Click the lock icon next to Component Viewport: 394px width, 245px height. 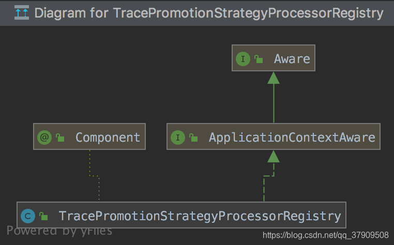60,137
